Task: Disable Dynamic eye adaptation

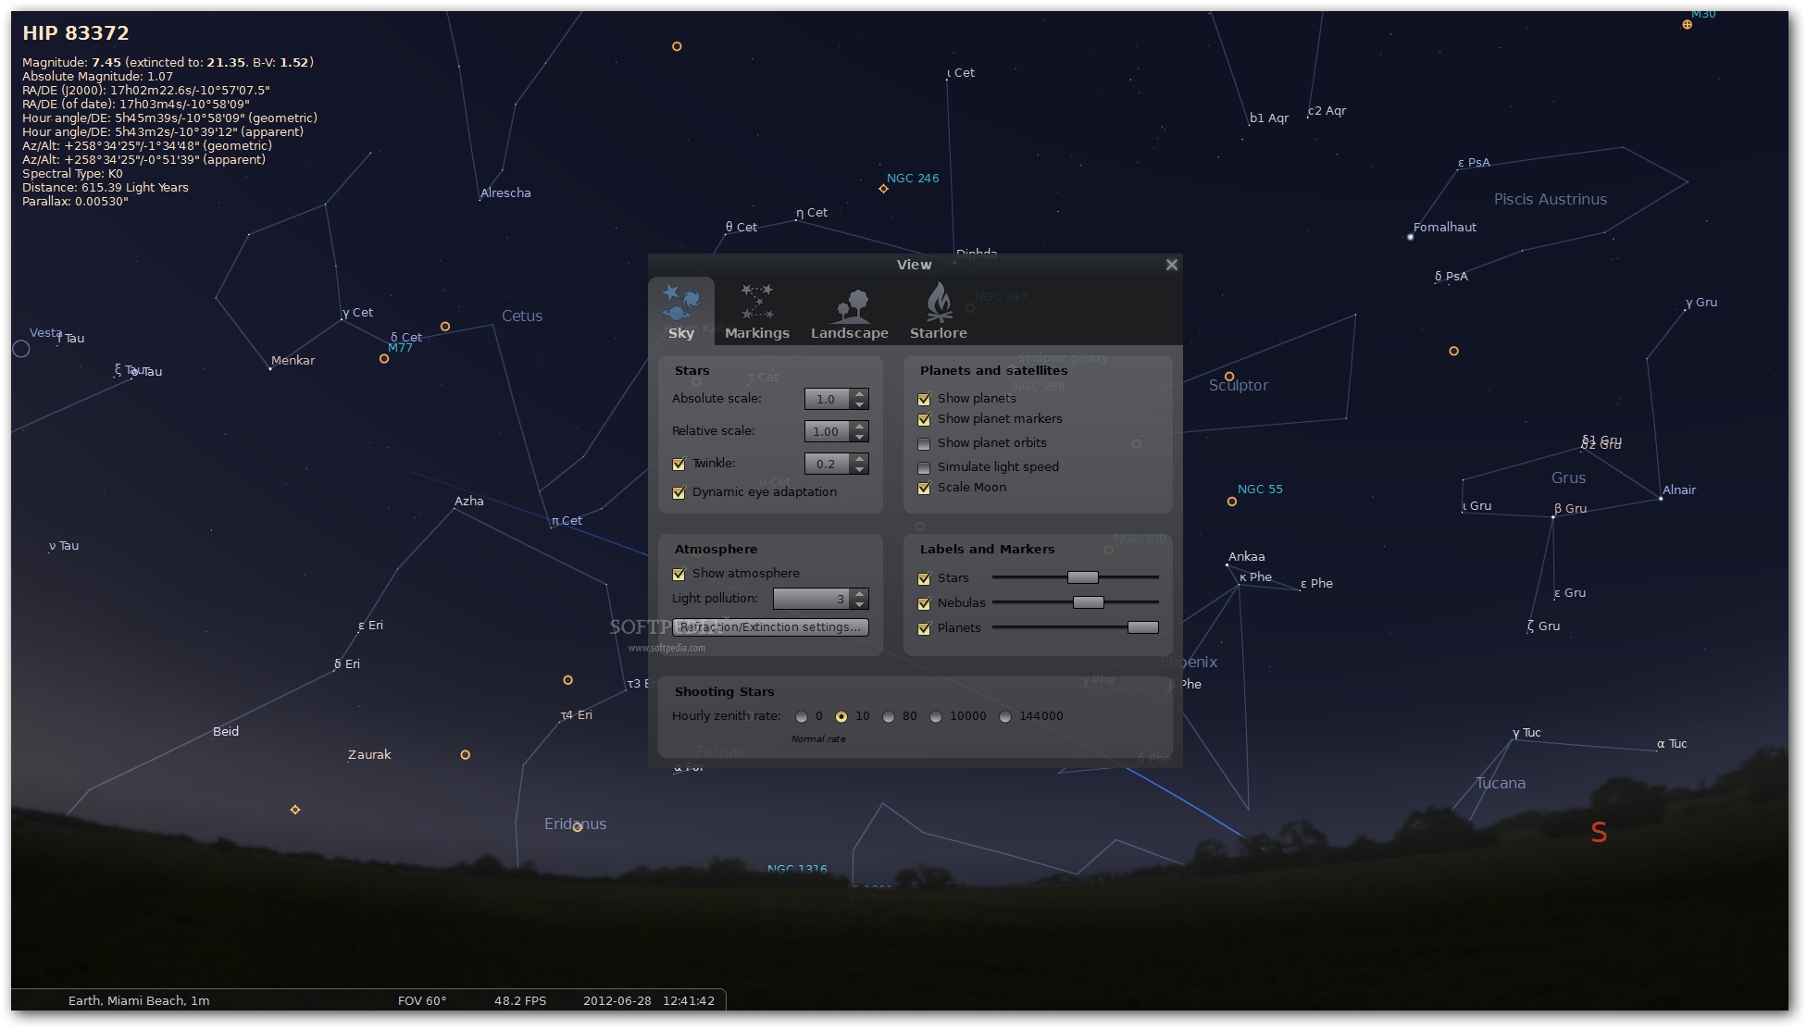Action: point(679,492)
